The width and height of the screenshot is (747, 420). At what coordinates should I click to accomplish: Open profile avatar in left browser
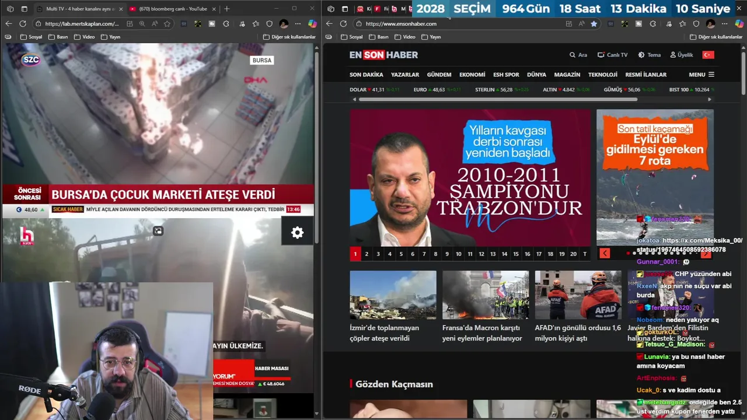click(x=284, y=23)
